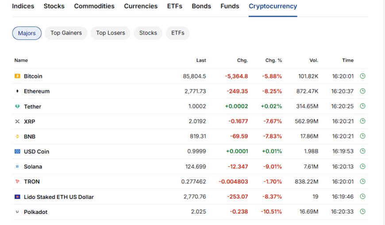
Task: Click the Bitcoin coin icon
Action: pyautogui.click(x=17, y=76)
